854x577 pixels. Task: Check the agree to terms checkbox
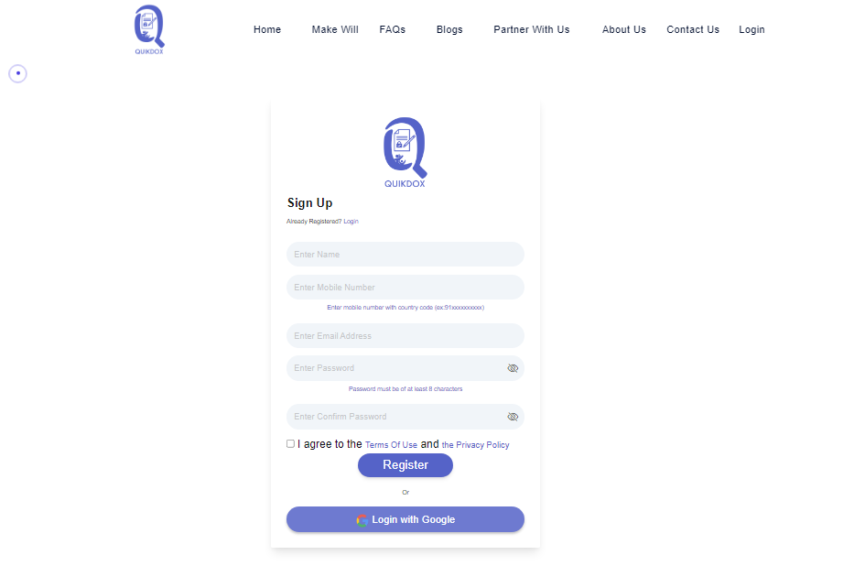click(x=290, y=443)
